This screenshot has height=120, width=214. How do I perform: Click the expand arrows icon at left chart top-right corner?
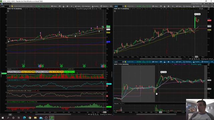(108, 9)
